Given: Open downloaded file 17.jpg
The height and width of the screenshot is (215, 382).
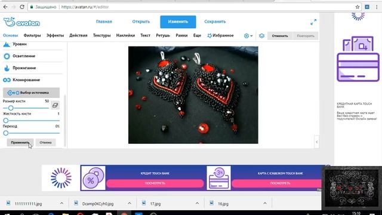Looking at the screenshot, I should 155,204.
